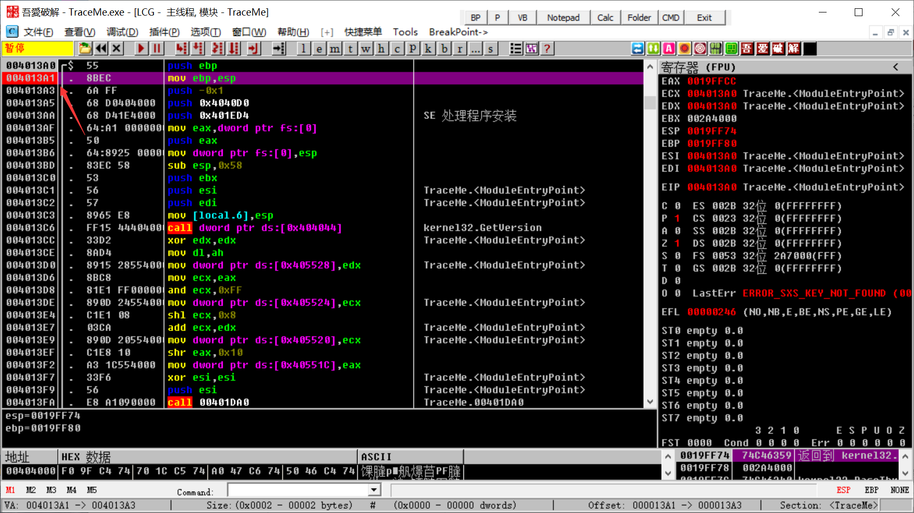Open the Command input dropdown arrow
The height and width of the screenshot is (513, 914).
(x=374, y=490)
